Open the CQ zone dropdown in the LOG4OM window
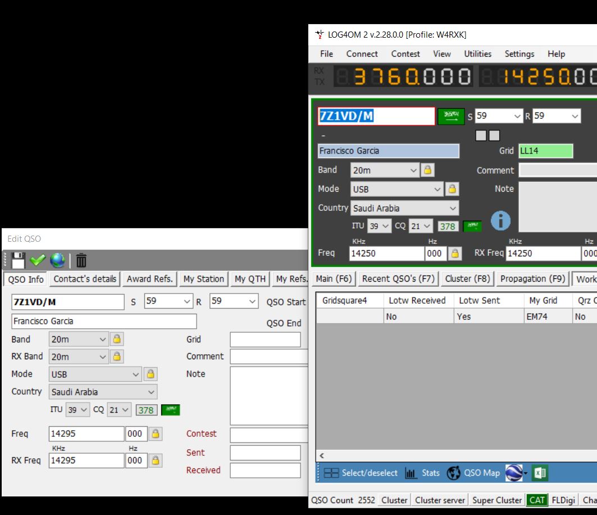The image size is (597, 515). point(427,226)
